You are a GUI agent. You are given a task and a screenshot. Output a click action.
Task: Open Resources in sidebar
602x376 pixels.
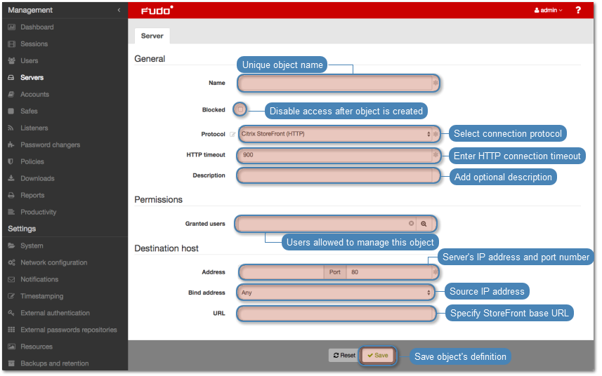click(37, 347)
